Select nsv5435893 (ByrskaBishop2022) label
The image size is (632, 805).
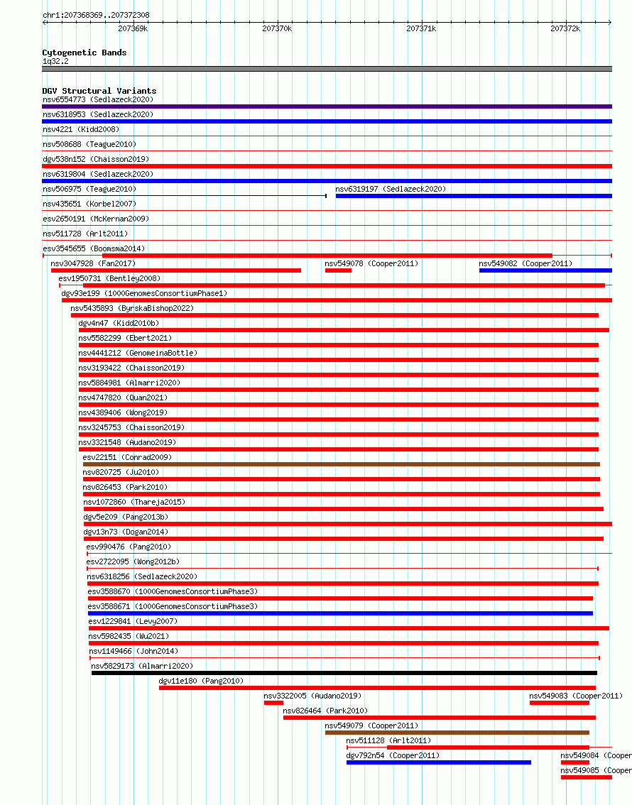pos(132,308)
